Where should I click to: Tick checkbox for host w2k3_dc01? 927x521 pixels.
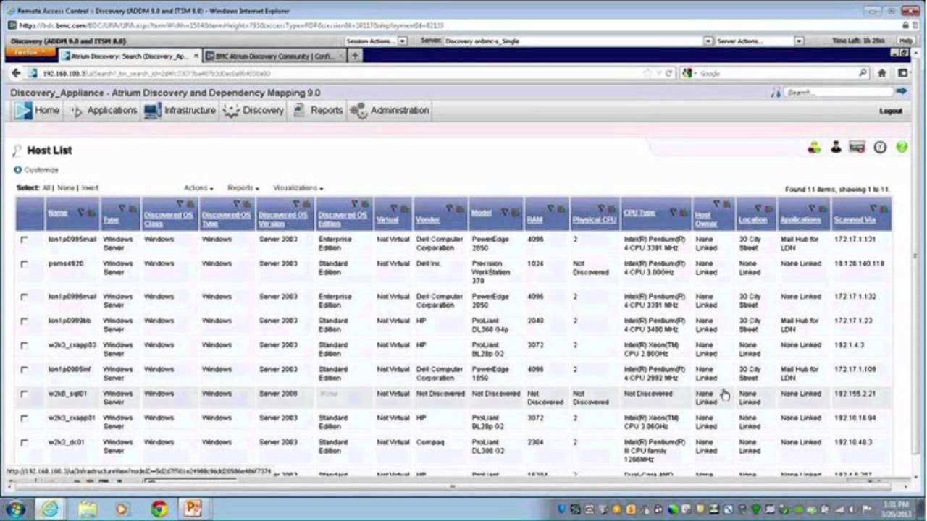24,442
